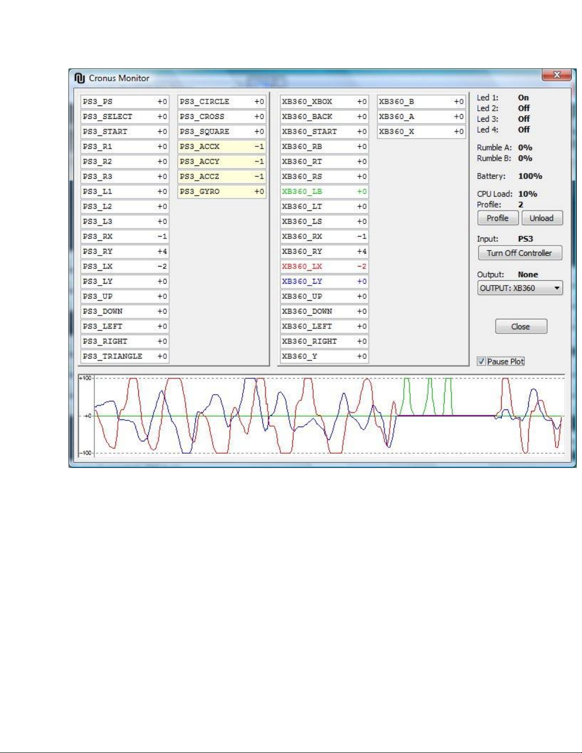Select the PS3_RIGHT entry
This screenshot has width=582, height=753.
coord(125,341)
